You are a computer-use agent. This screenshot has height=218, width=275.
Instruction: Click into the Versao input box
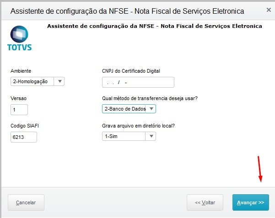pos(19,110)
